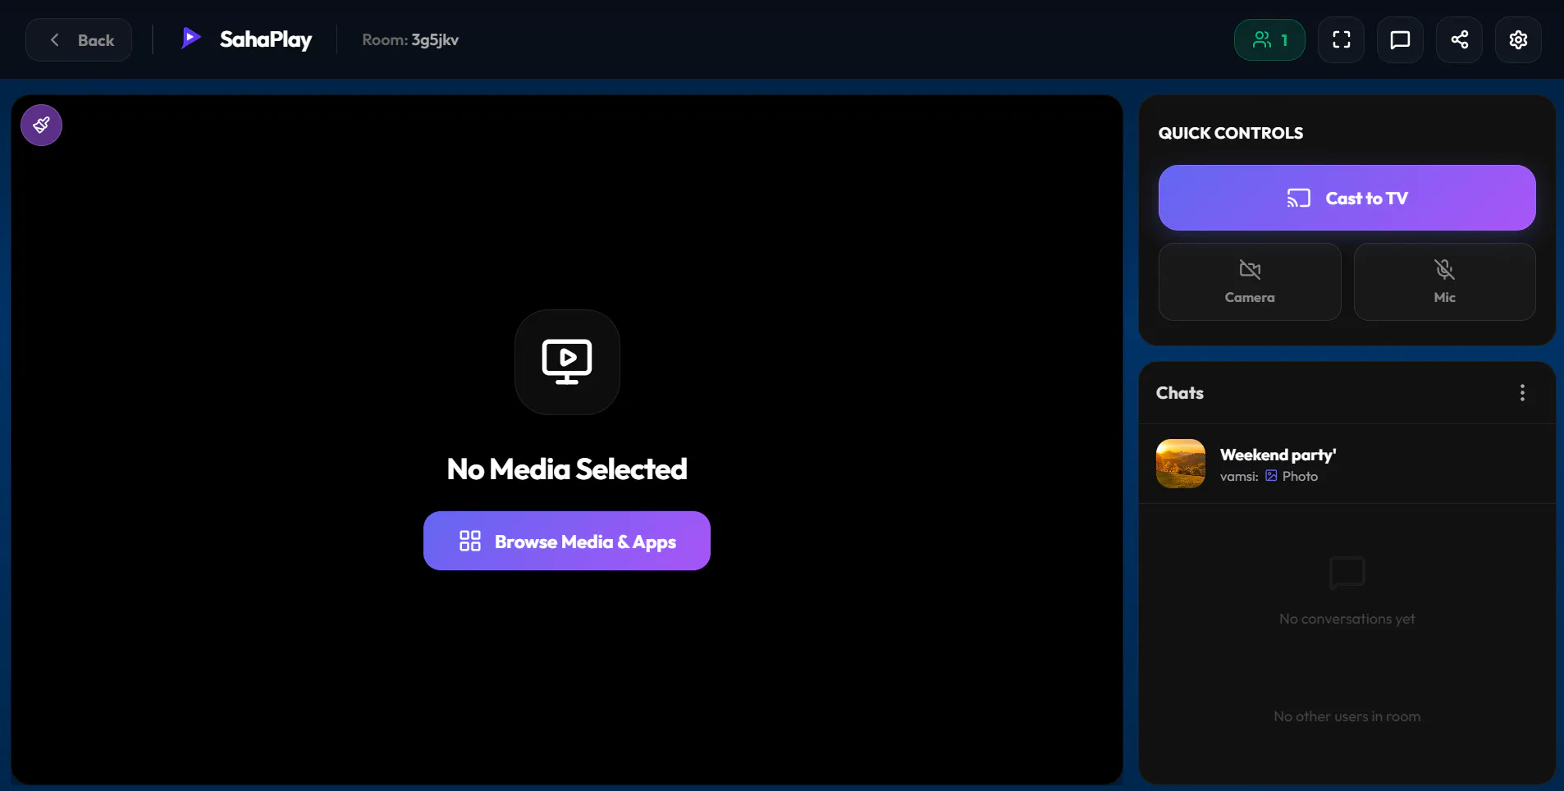Click the QUICK CONTROLS heading
The width and height of the screenshot is (1564, 791).
point(1230,133)
